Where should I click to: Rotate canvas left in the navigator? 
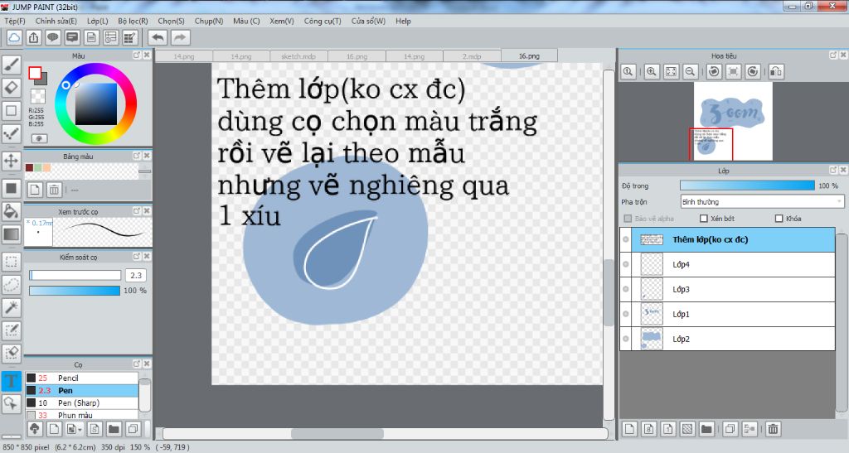pyautogui.click(x=714, y=71)
